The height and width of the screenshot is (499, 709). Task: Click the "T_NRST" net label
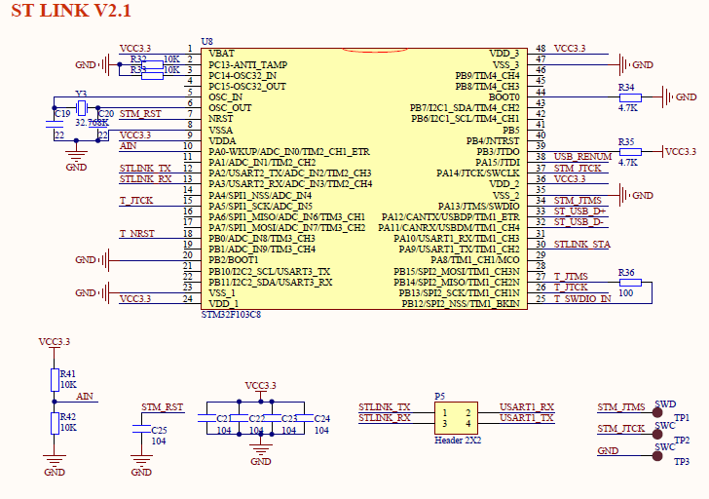(x=137, y=234)
